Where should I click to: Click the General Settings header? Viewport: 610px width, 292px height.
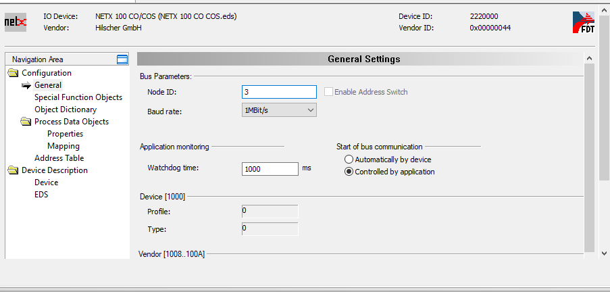363,59
